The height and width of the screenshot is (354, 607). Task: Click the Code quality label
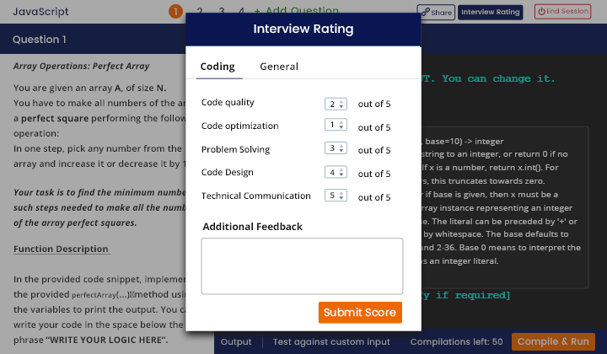[x=228, y=103]
